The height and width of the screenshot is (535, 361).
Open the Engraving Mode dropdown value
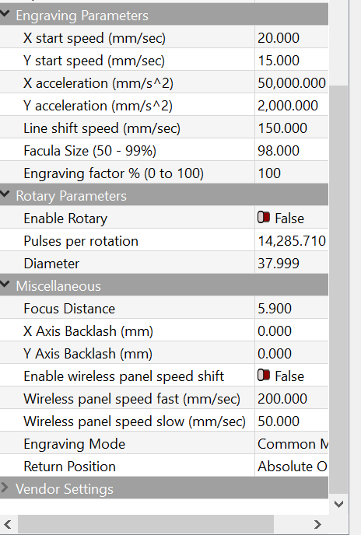pos(292,443)
